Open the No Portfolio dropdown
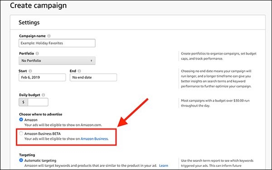Image resolution: width=272 pixels, height=170 pixels. (x=57, y=61)
